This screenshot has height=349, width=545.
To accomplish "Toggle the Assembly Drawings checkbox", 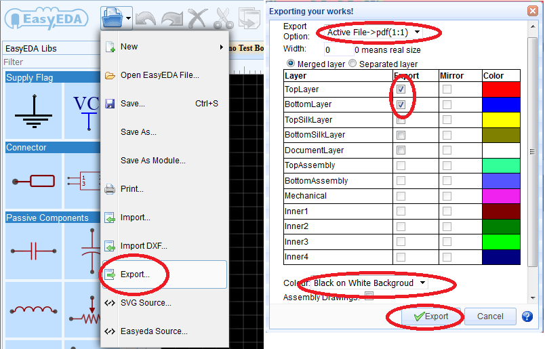I will [369, 296].
